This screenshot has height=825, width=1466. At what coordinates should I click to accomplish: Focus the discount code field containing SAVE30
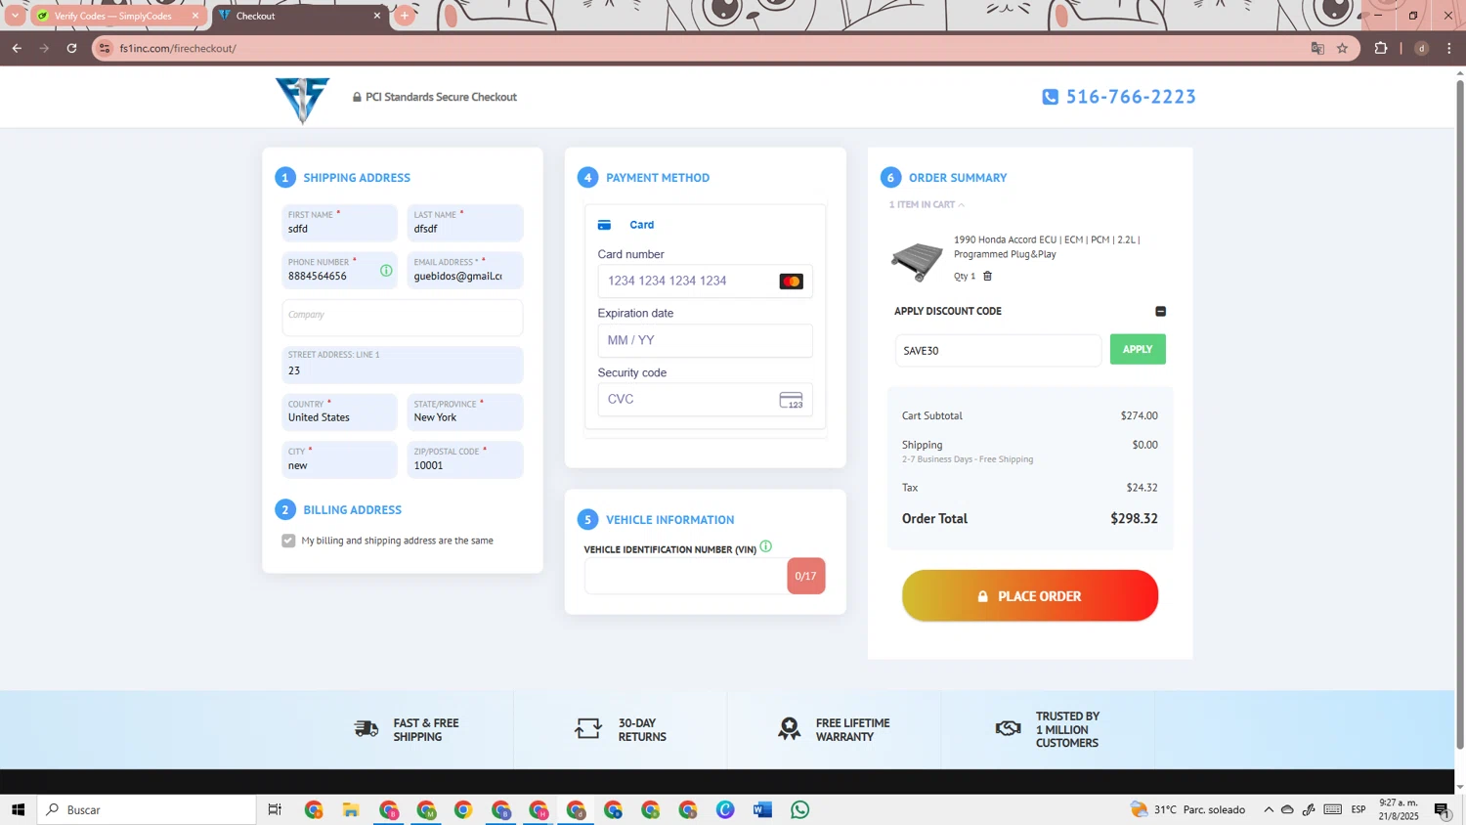point(998,351)
